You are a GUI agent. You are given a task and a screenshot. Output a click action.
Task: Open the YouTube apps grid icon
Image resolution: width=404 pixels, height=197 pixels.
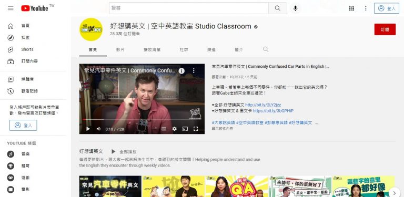click(x=351, y=8)
